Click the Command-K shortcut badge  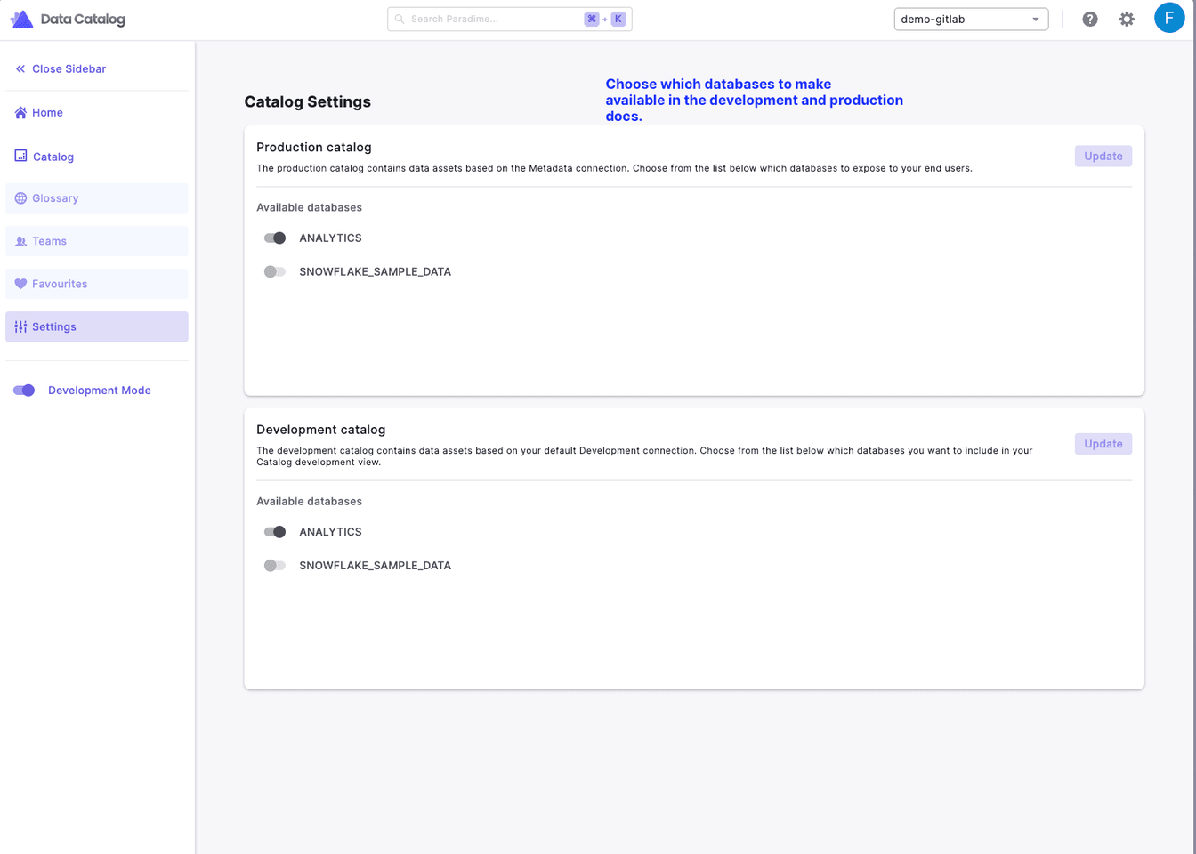pos(605,19)
